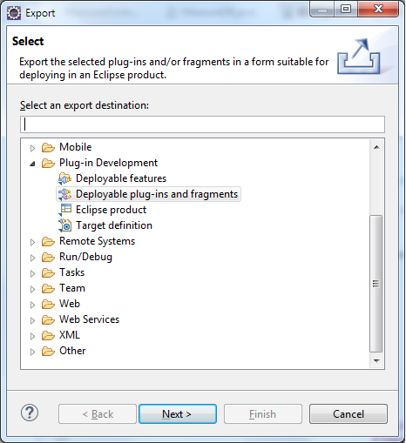Select the Tasks tree item
Image resolution: width=406 pixels, height=443 pixels.
point(72,272)
